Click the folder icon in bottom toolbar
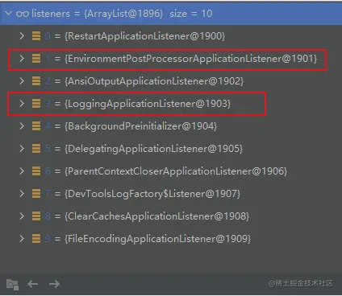 [12, 284]
